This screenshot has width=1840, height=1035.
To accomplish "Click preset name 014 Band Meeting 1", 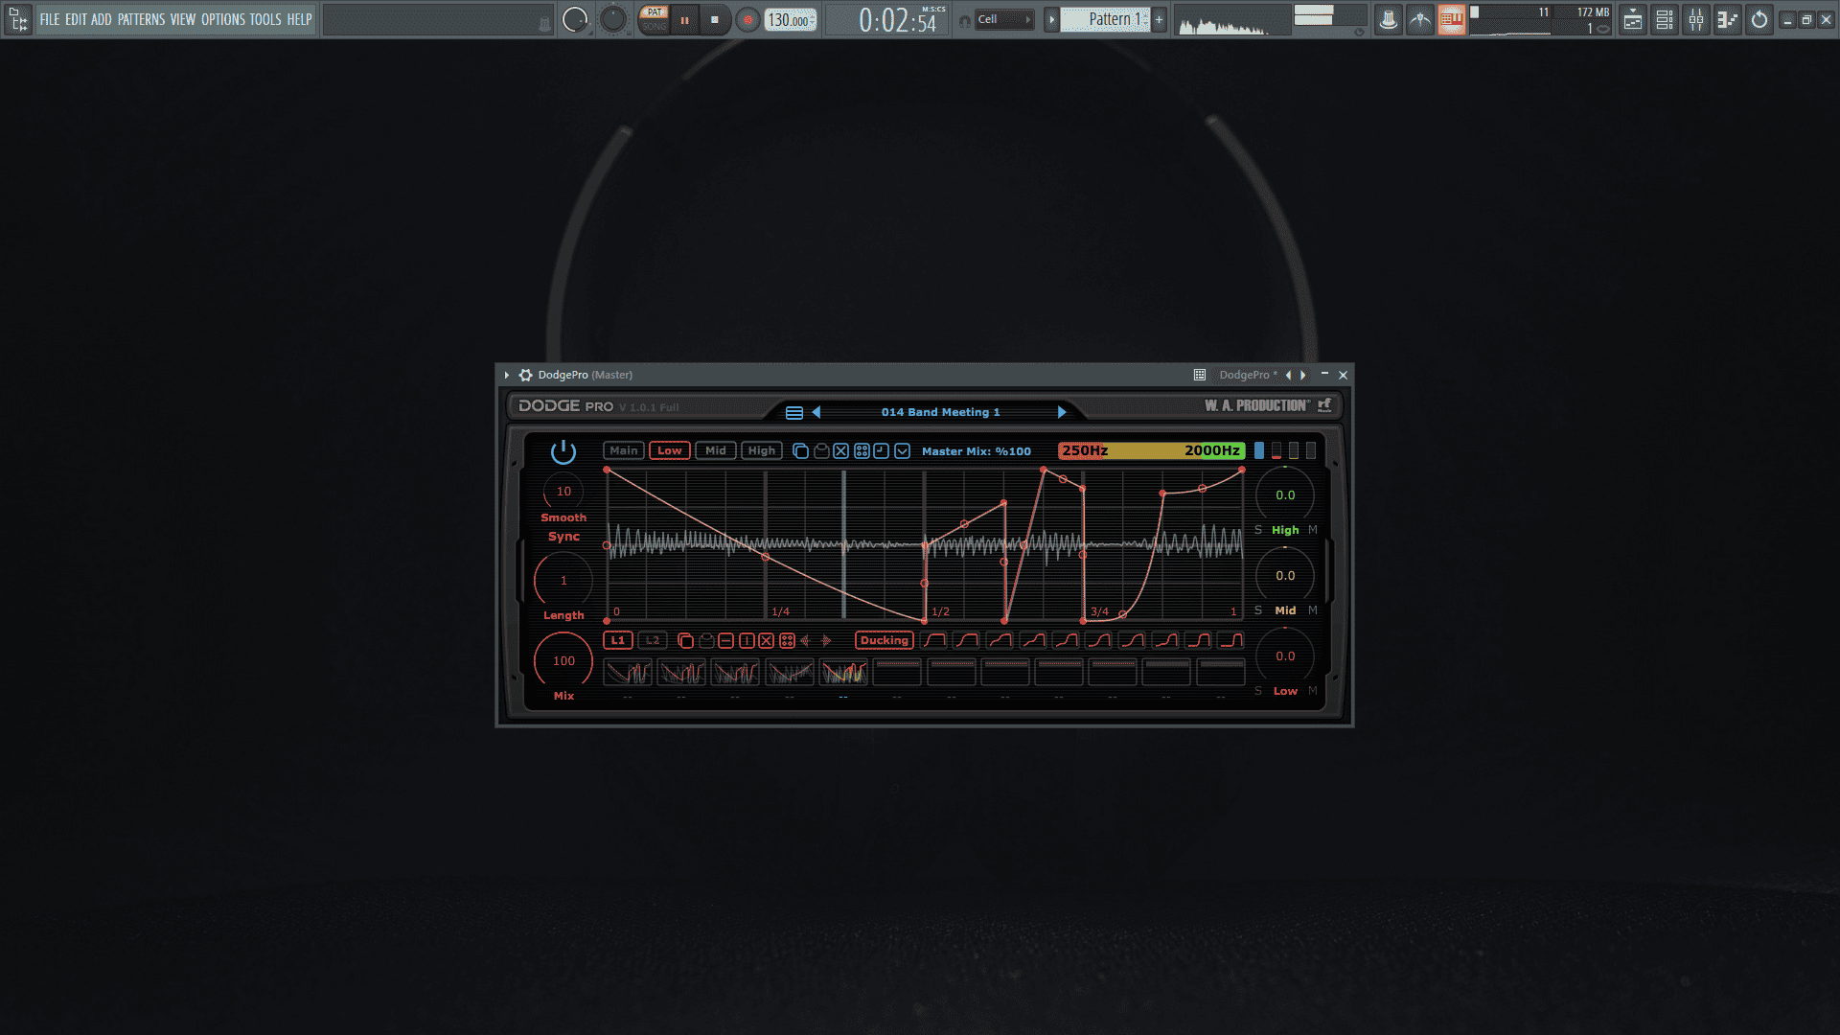I will 940,412.
